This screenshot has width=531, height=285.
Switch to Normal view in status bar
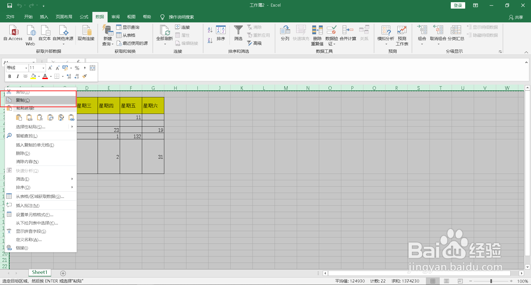pyautogui.click(x=433, y=281)
